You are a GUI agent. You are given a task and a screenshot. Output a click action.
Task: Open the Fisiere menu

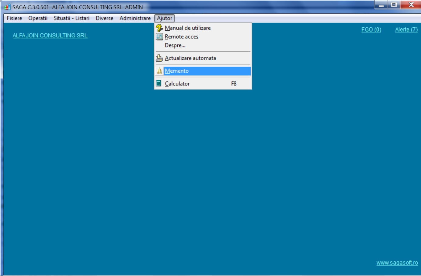(14, 18)
